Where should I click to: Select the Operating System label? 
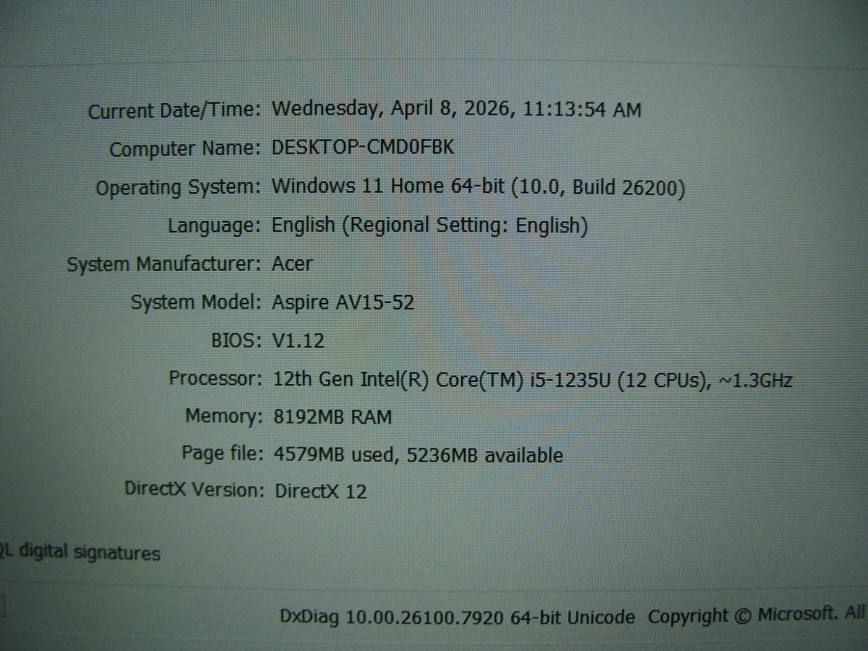pos(178,188)
